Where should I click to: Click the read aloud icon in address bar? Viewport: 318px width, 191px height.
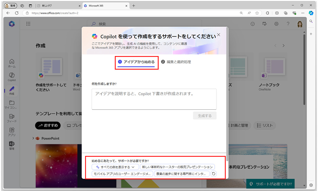(x=249, y=13)
